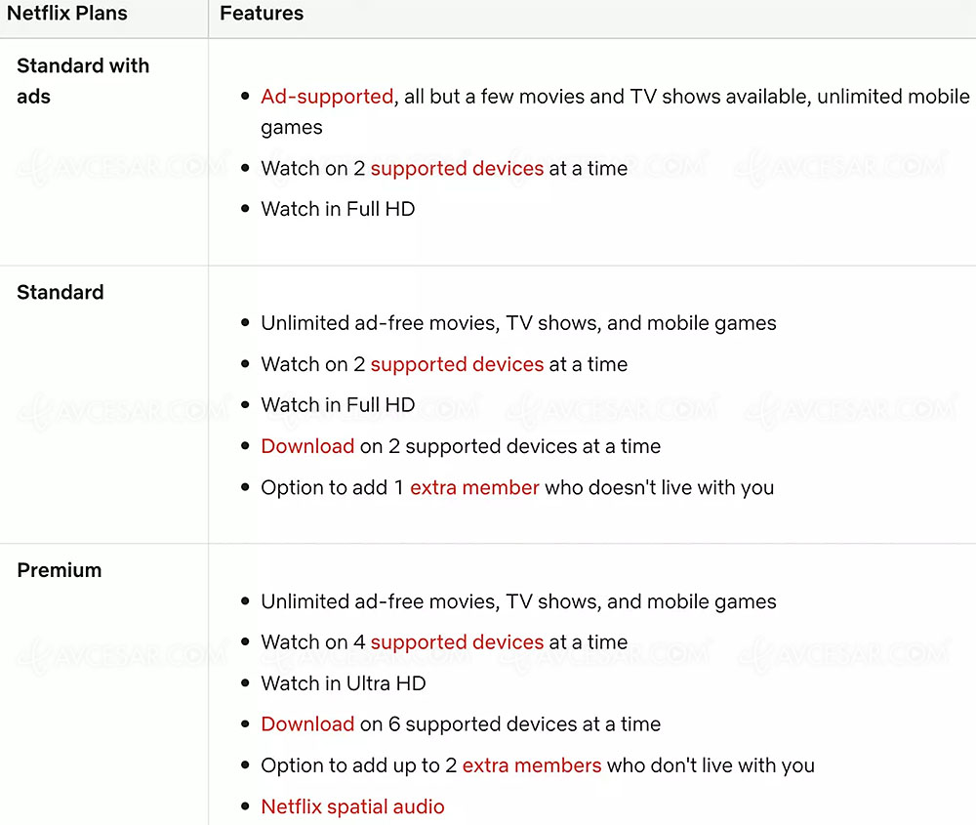Click the unlimited mobile games text
The image size is (976, 825).
(x=615, y=112)
